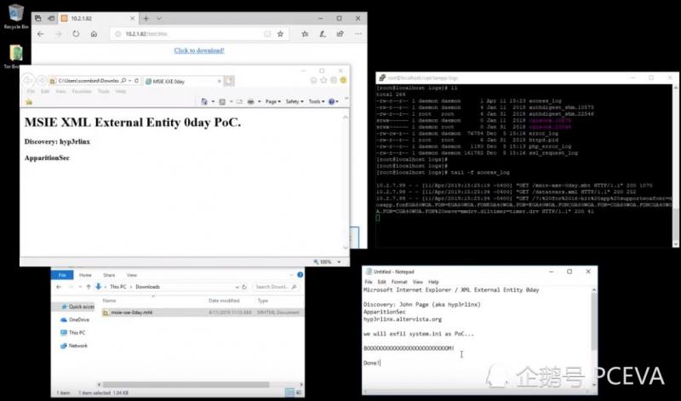The width and height of the screenshot is (681, 401).
Task: Change zoom level 100% in IE status bar
Action: [327, 262]
